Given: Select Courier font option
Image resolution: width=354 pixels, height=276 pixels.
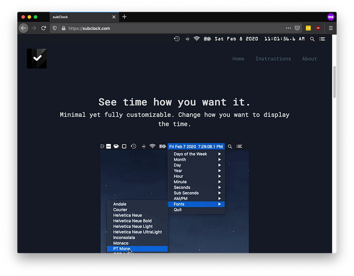Looking at the screenshot, I should [137, 210].
